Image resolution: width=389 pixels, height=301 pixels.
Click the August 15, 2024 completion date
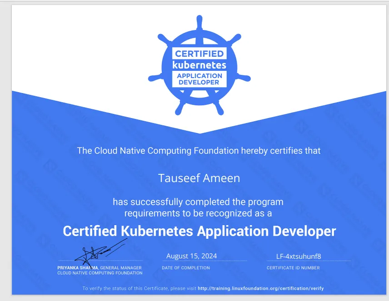click(191, 256)
